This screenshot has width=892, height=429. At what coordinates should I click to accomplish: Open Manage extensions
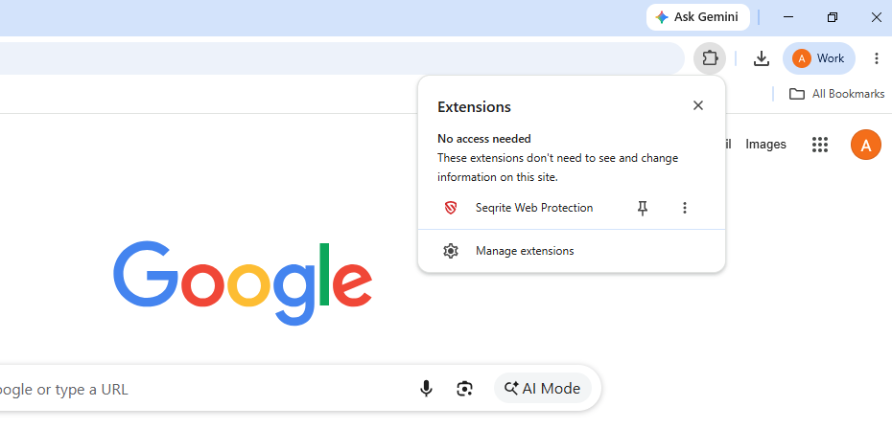(571, 251)
